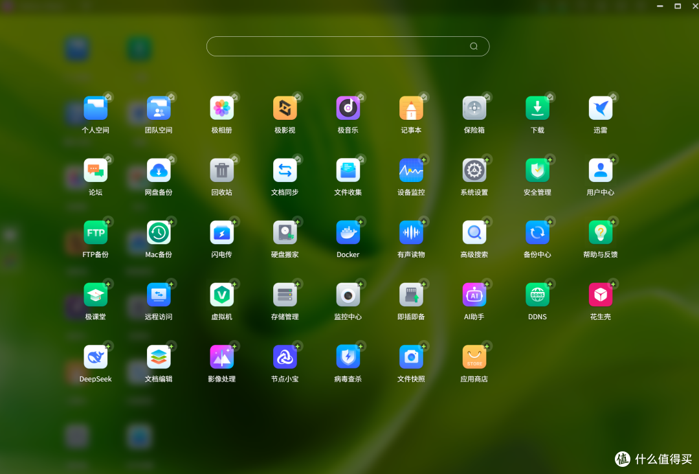Open the 文档同步 sync app

[285, 170]
